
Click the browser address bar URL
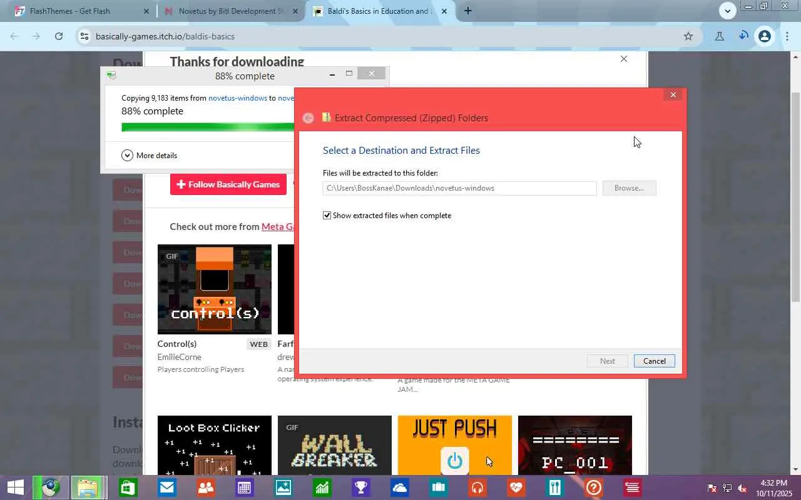pyautogui.click(x=165, y=36)
